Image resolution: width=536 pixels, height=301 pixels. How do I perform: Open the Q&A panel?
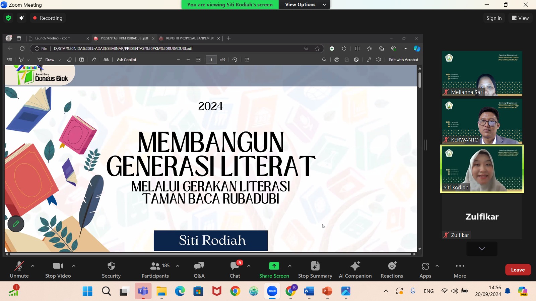[x=199, y=270]
